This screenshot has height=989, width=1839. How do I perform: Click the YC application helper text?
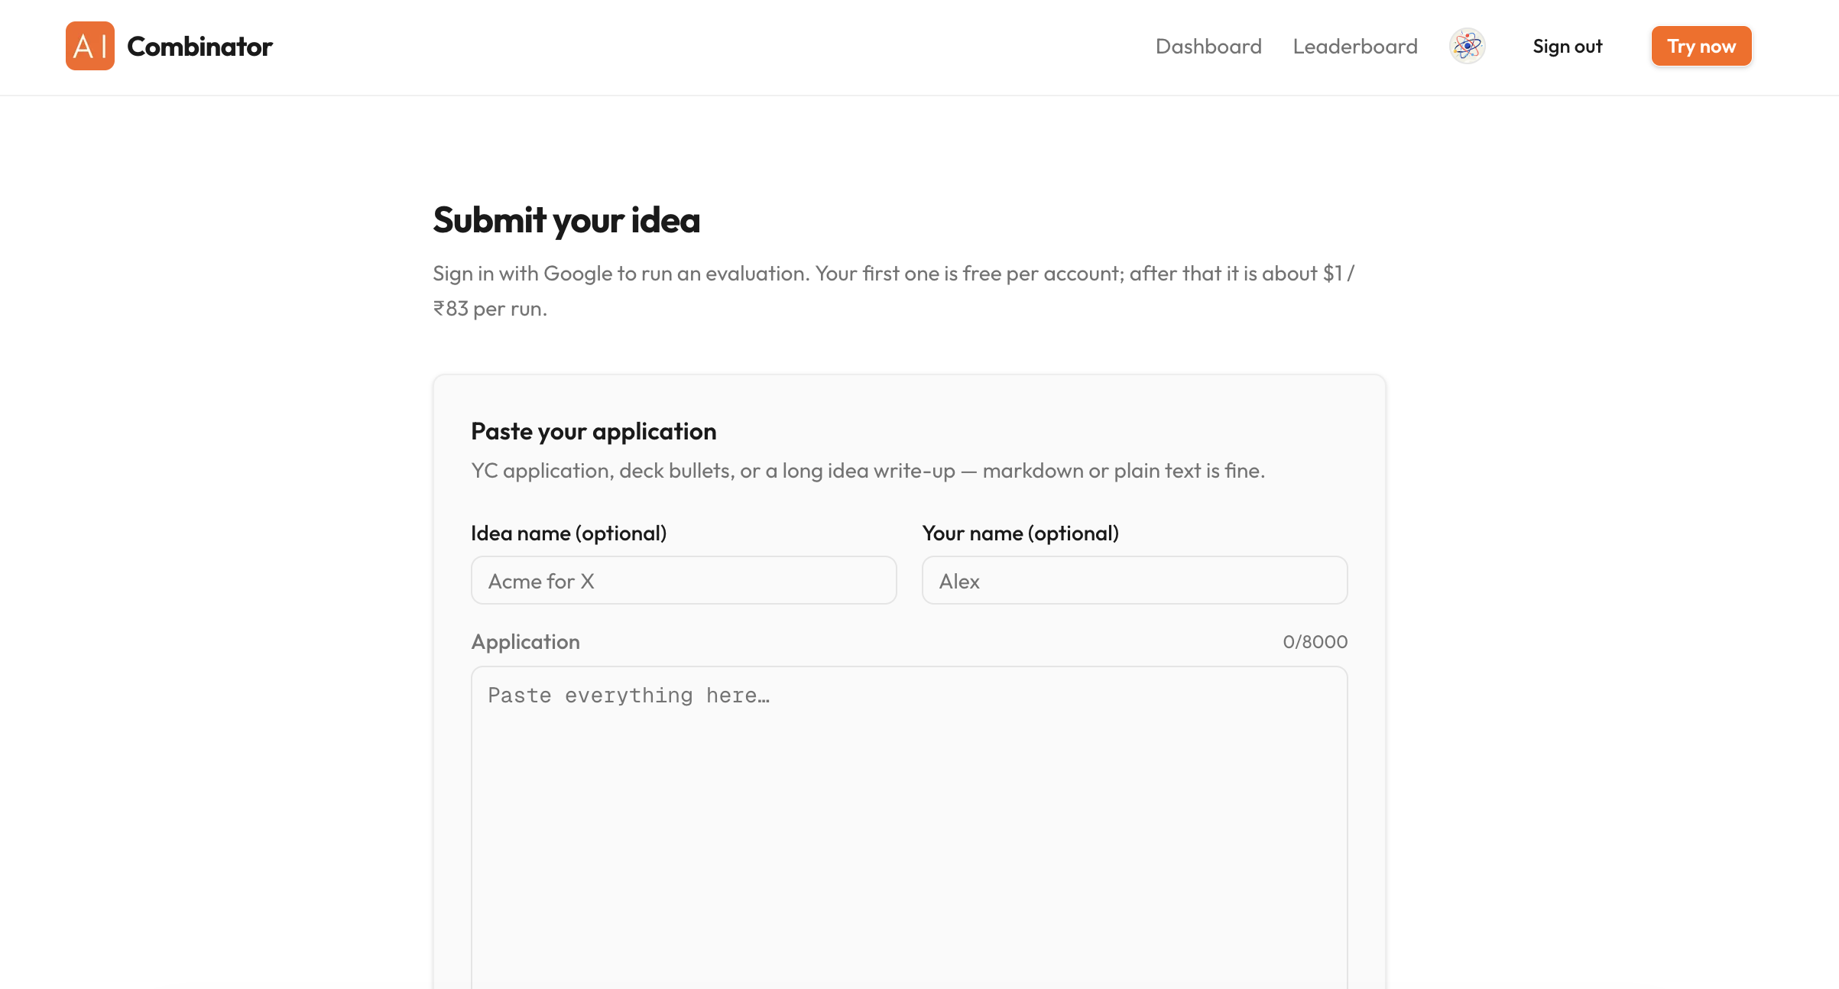pos(869,470)
